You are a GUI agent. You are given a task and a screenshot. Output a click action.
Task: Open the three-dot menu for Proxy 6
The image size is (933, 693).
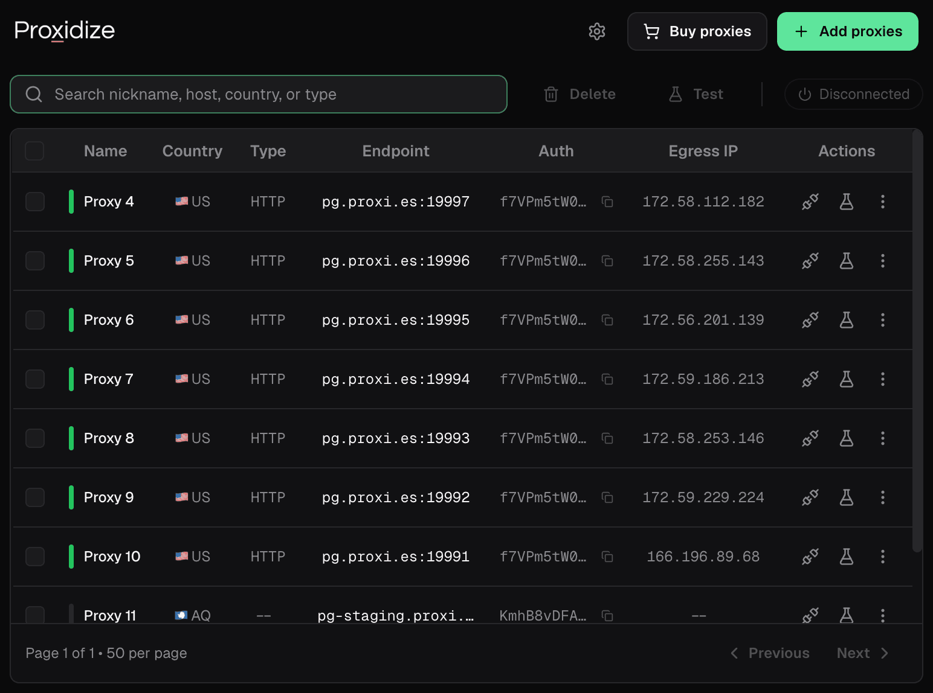click(x=883, y=320)
